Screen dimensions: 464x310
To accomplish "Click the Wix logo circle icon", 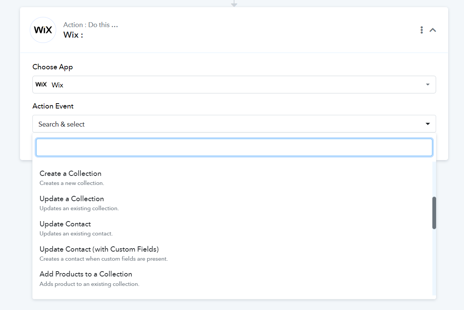I will tap(43, 30).
